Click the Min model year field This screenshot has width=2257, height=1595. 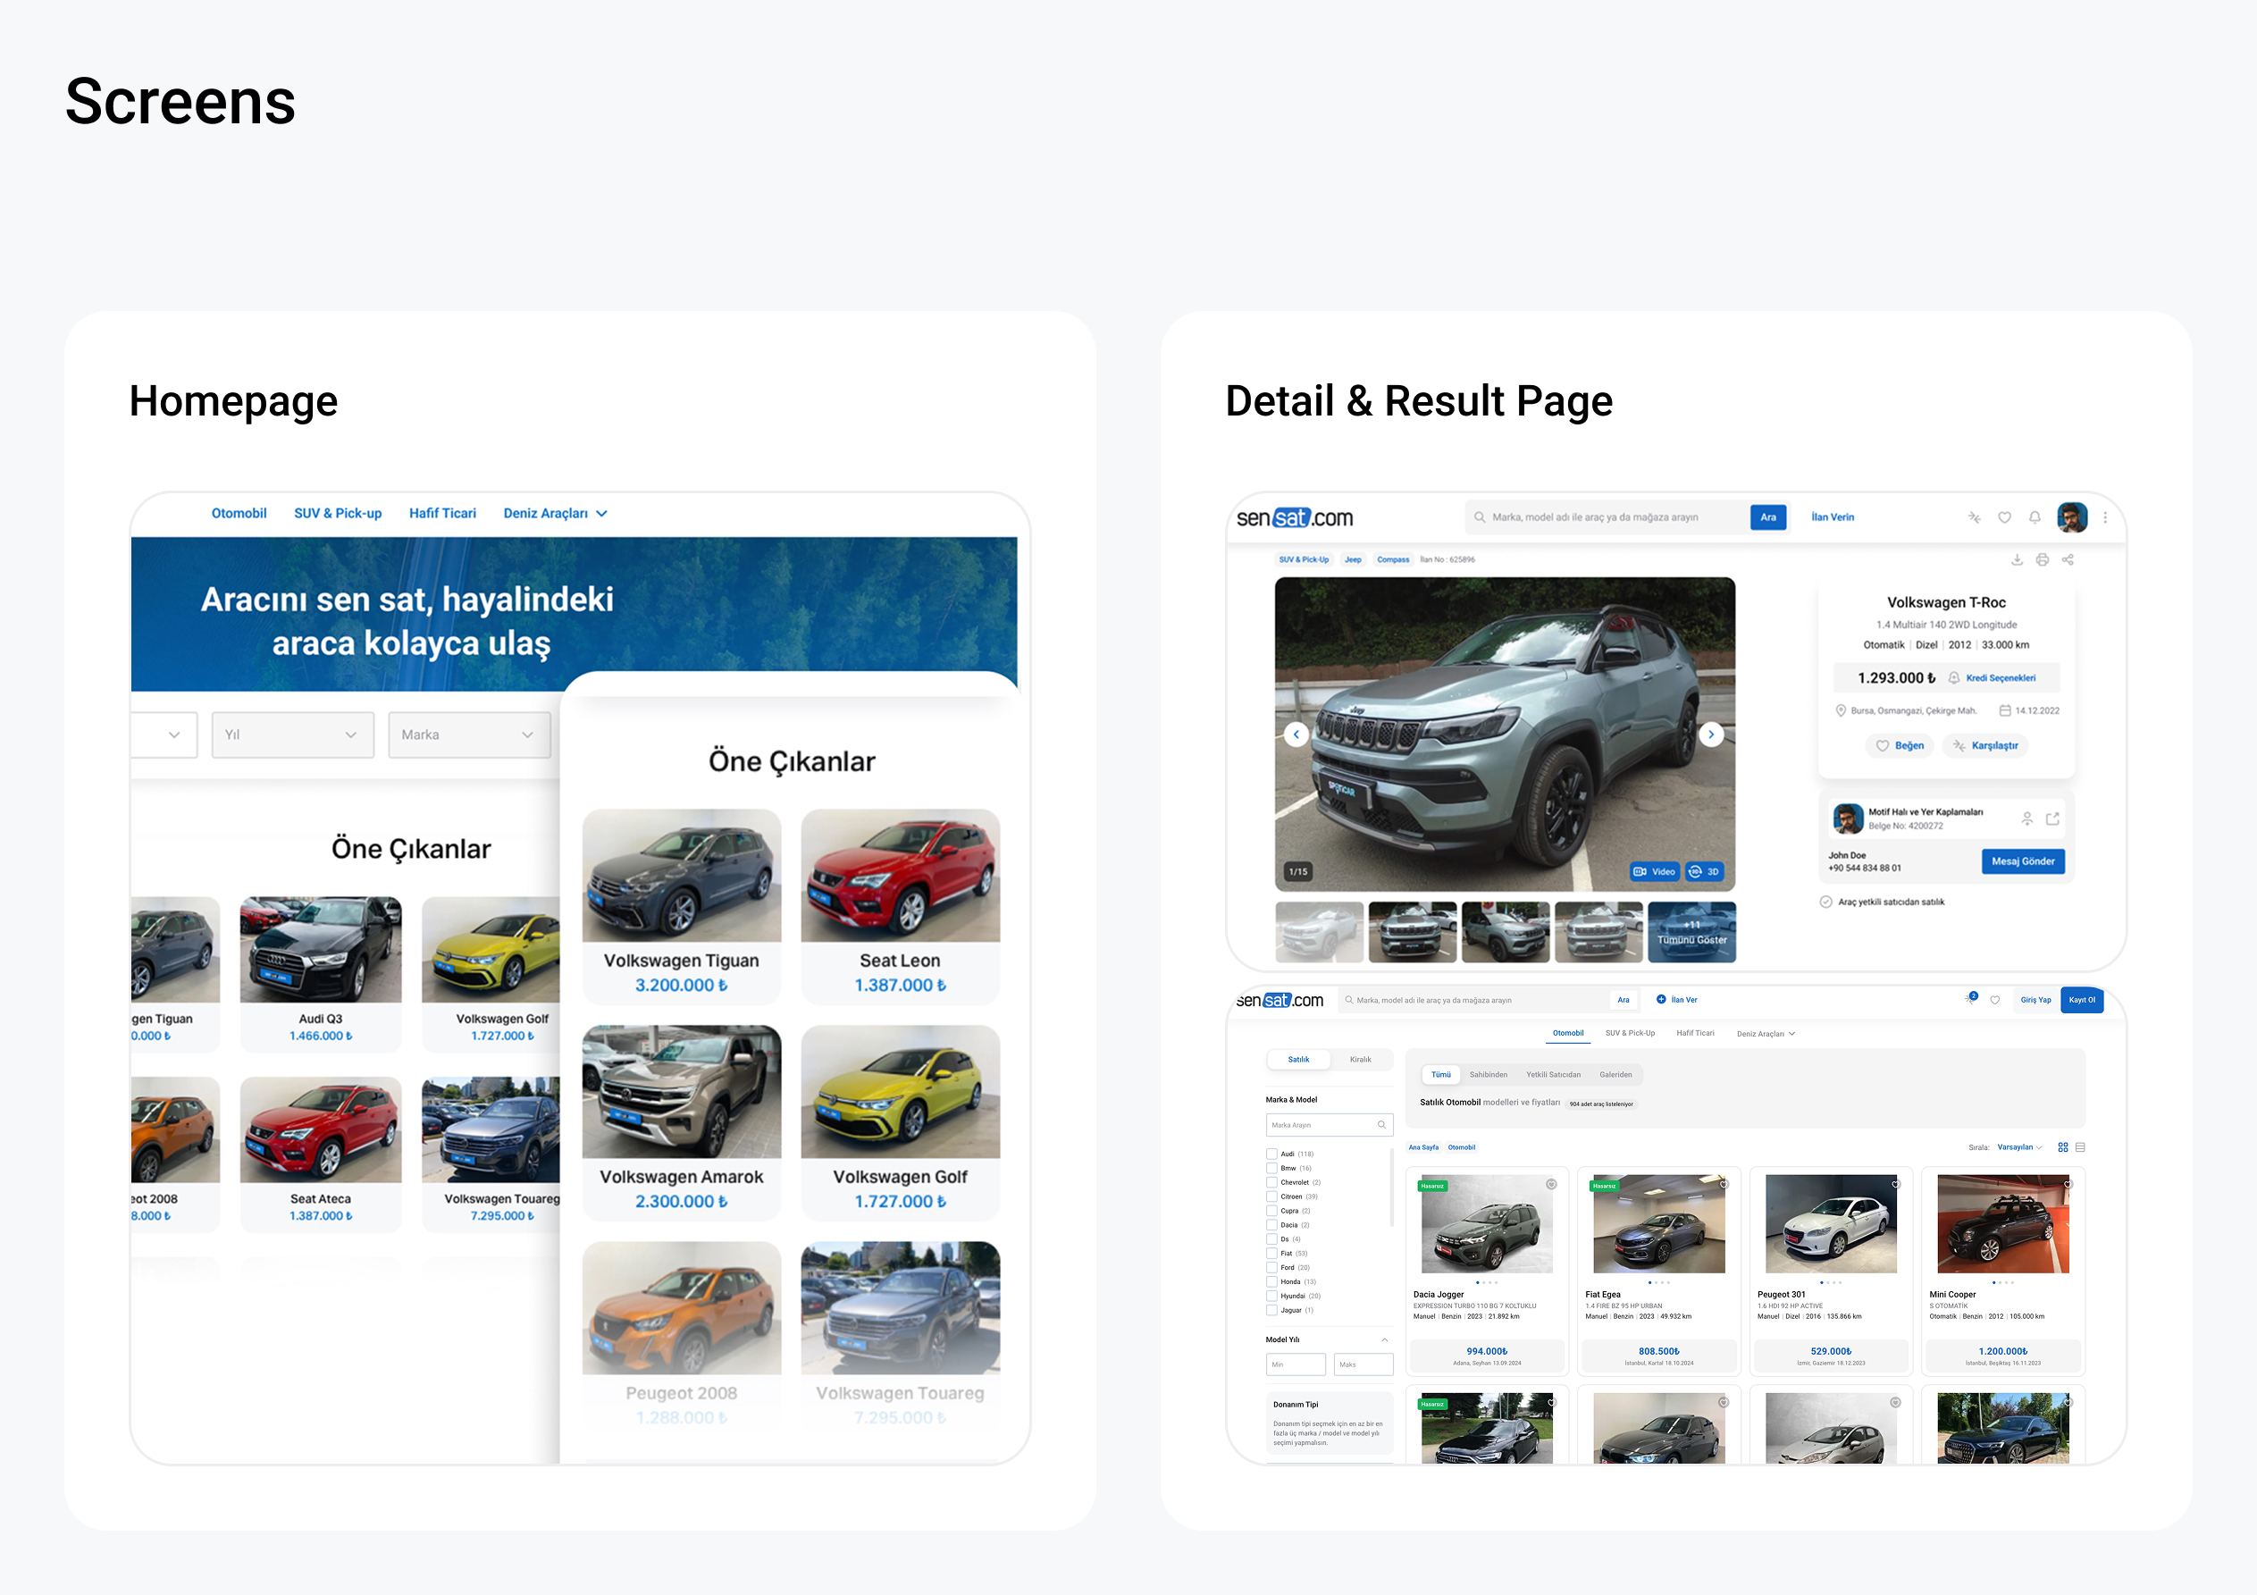coord(1296,1364)
